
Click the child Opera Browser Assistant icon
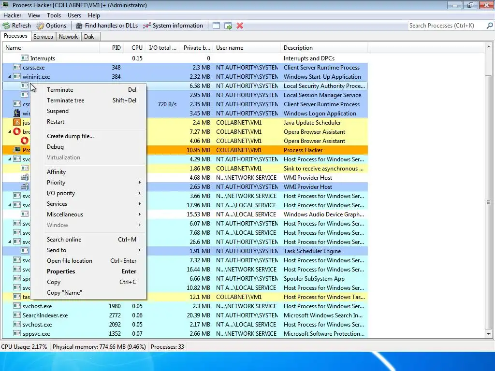tap(25, 141)
